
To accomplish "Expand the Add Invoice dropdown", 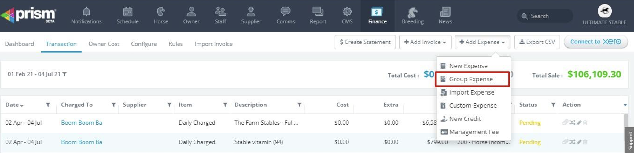I will [425, 42].
